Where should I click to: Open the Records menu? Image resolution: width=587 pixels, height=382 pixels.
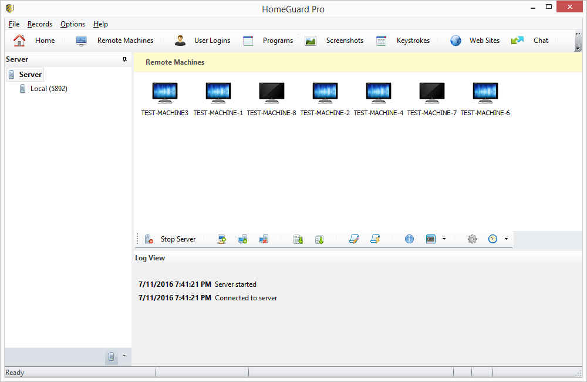[x=40, y=24]
